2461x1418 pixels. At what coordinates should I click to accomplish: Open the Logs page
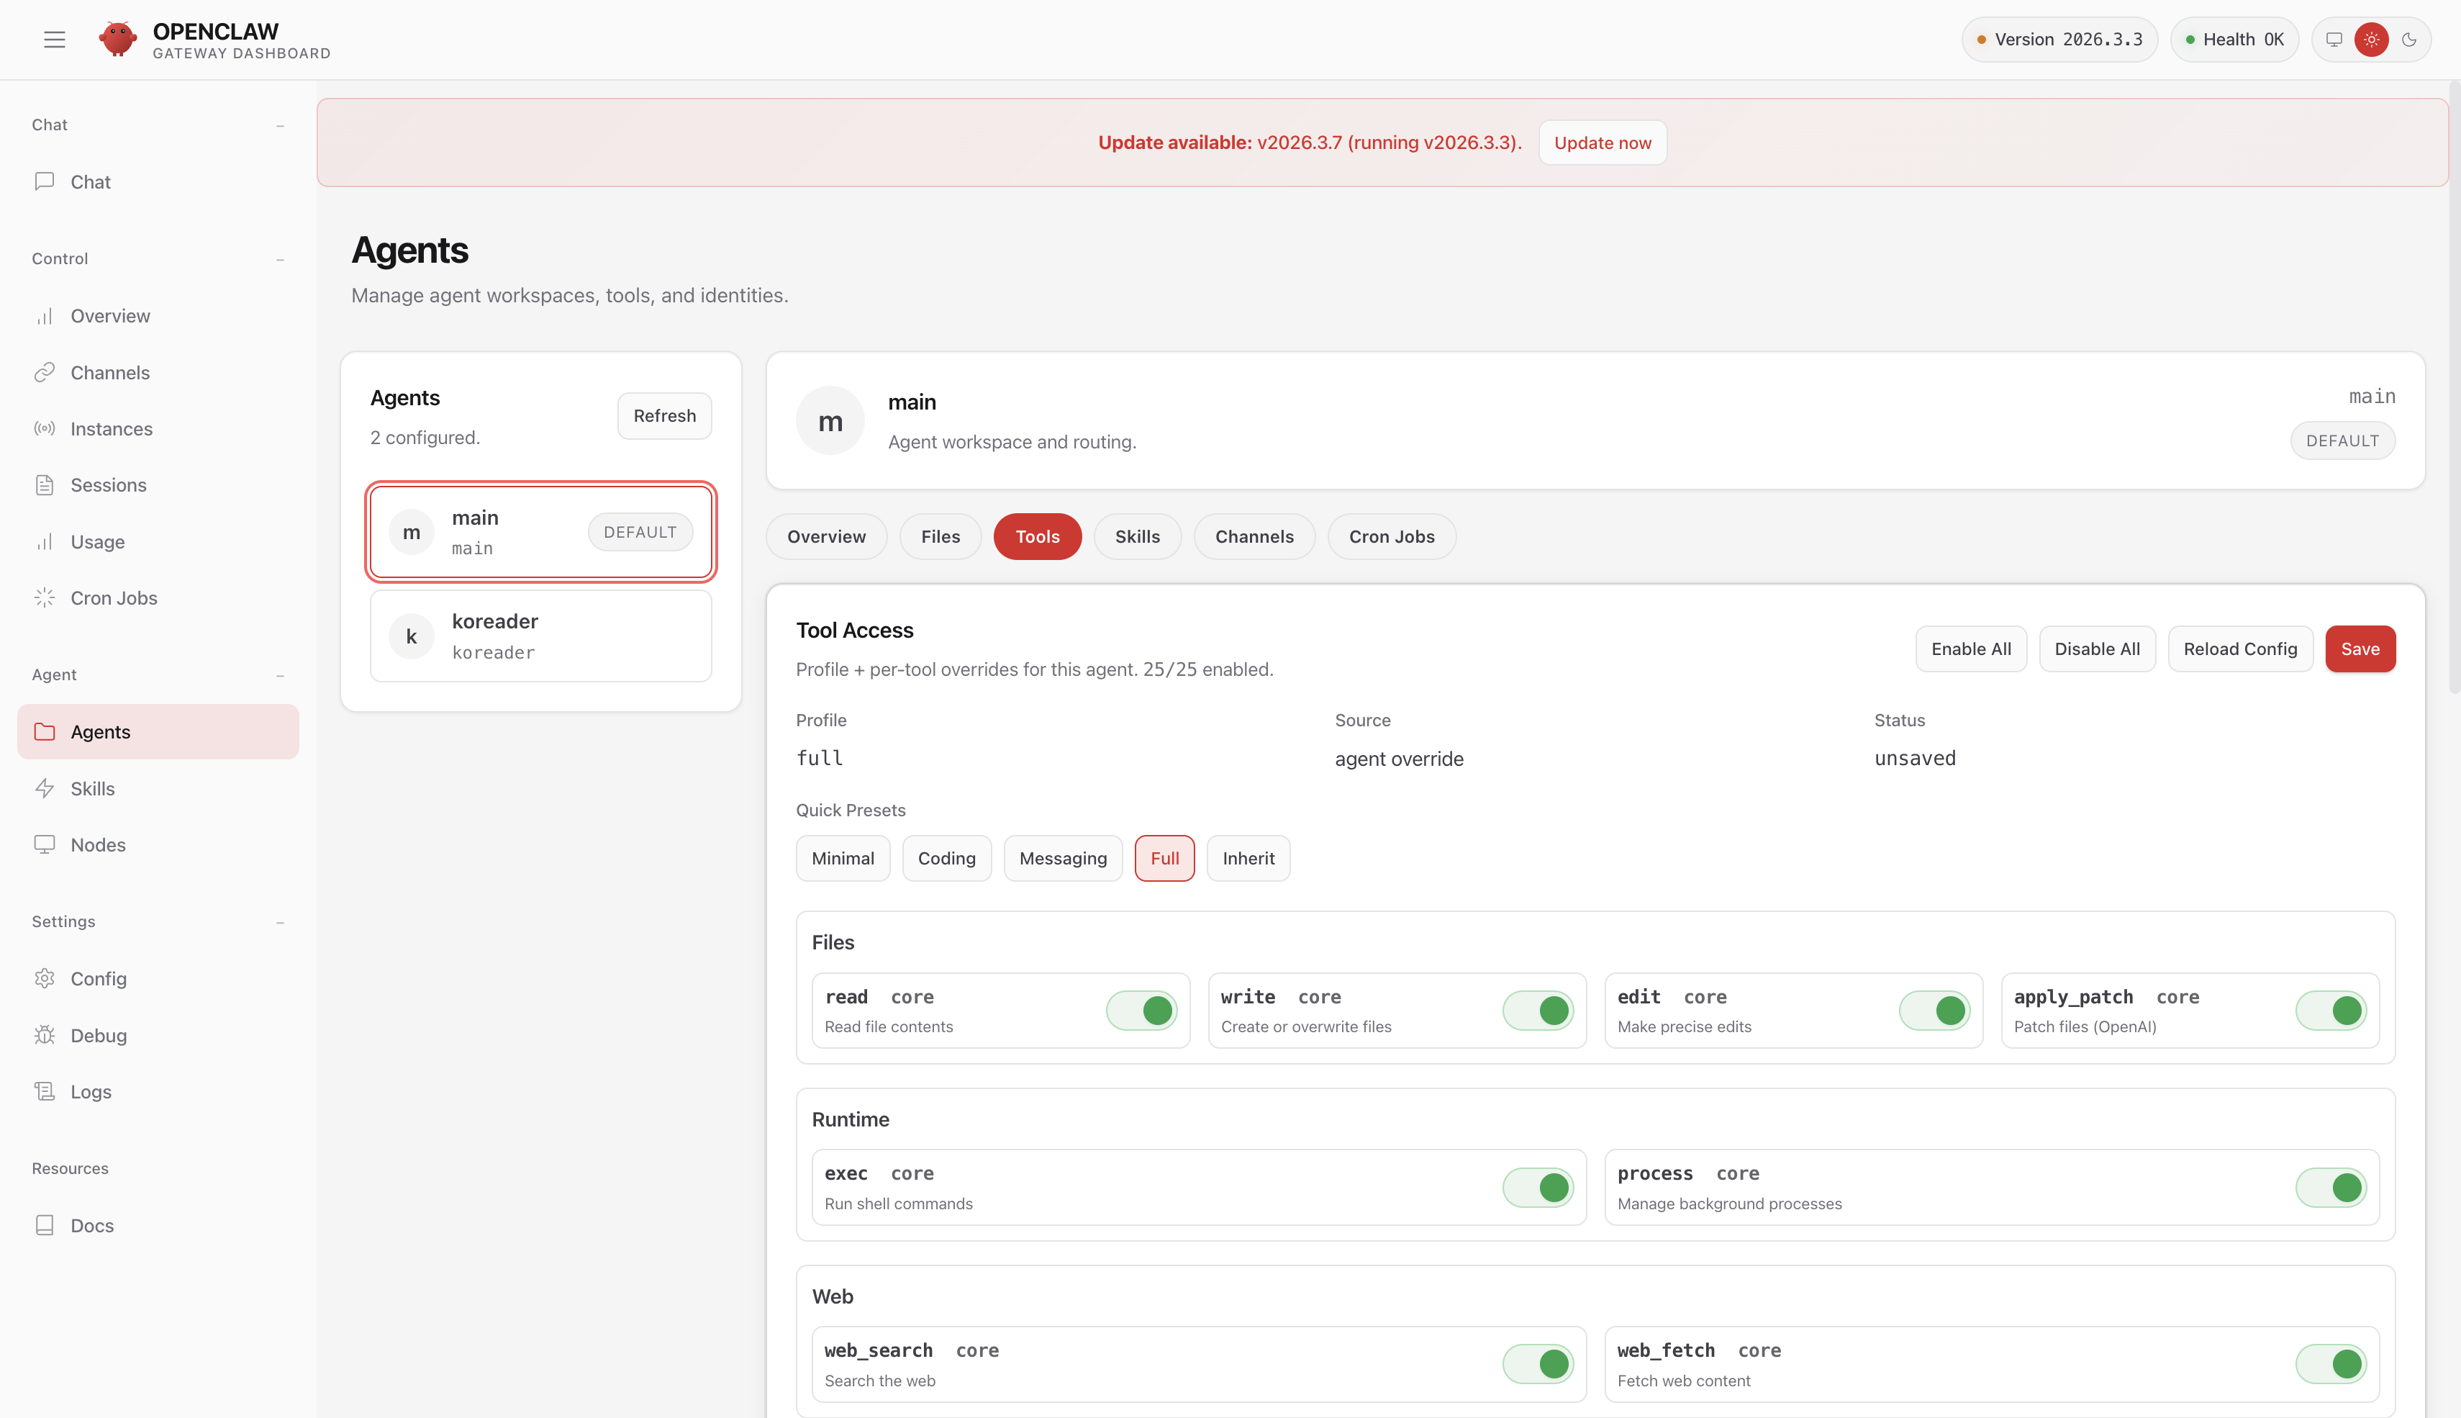91,1092
